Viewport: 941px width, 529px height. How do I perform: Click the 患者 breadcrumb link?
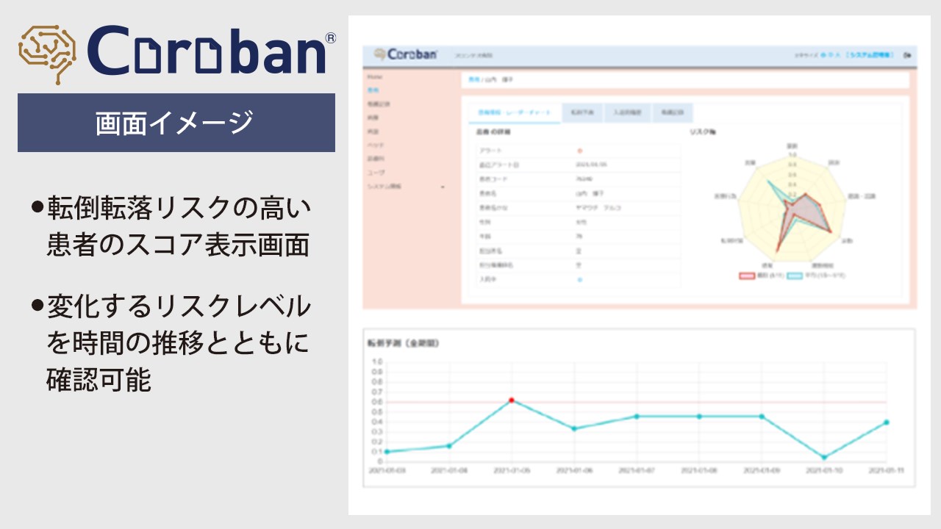tap(474, 79)
